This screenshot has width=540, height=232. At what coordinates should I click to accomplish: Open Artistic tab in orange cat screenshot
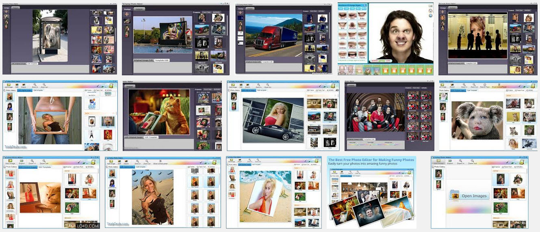pos(217,89)
